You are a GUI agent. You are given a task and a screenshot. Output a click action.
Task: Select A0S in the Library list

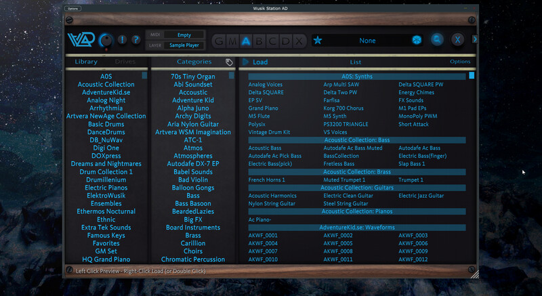pyautogui.click(x=106, y=77)
